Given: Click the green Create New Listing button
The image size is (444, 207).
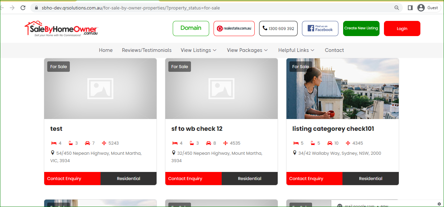Looking at the screenshot, I should coord(361,28).
